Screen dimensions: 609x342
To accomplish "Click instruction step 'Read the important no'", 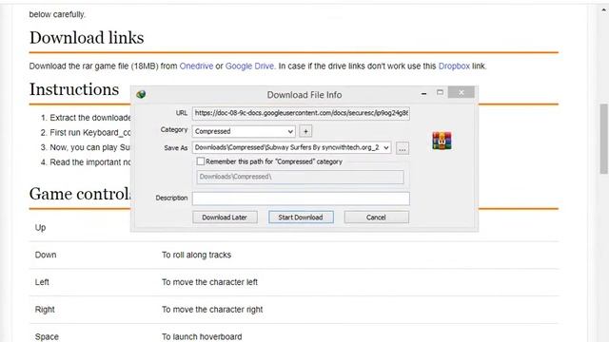I will 90,162.
